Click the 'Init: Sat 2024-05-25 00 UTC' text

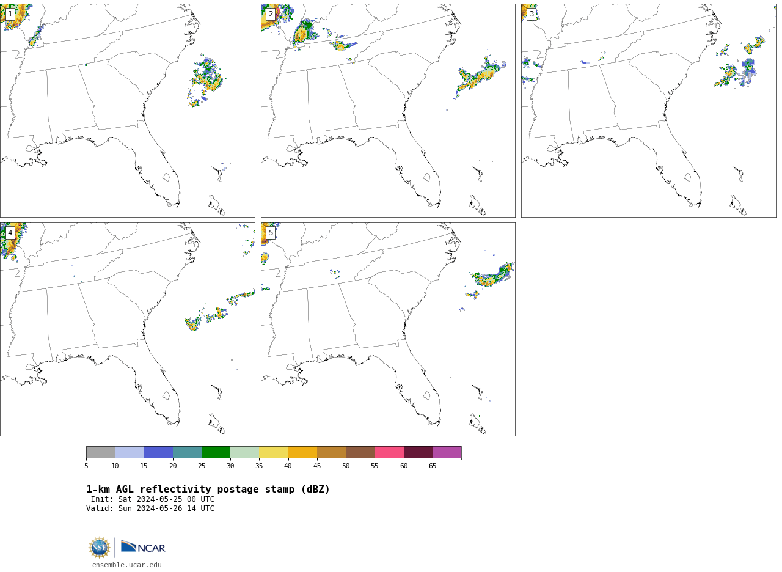click(153, 499)
